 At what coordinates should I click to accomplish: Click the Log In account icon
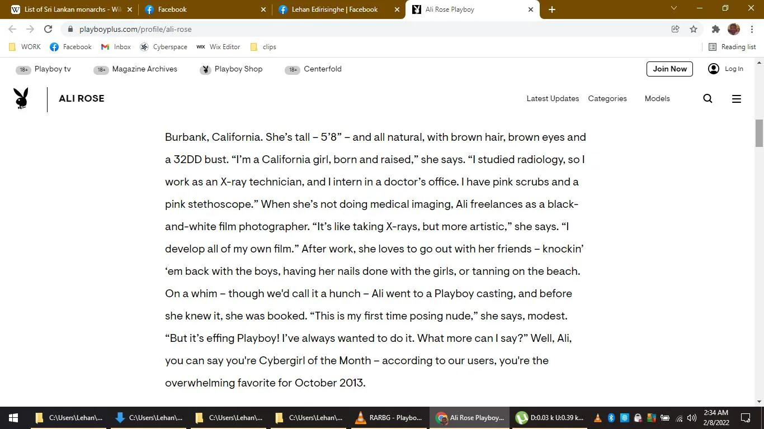pos(714,69)
